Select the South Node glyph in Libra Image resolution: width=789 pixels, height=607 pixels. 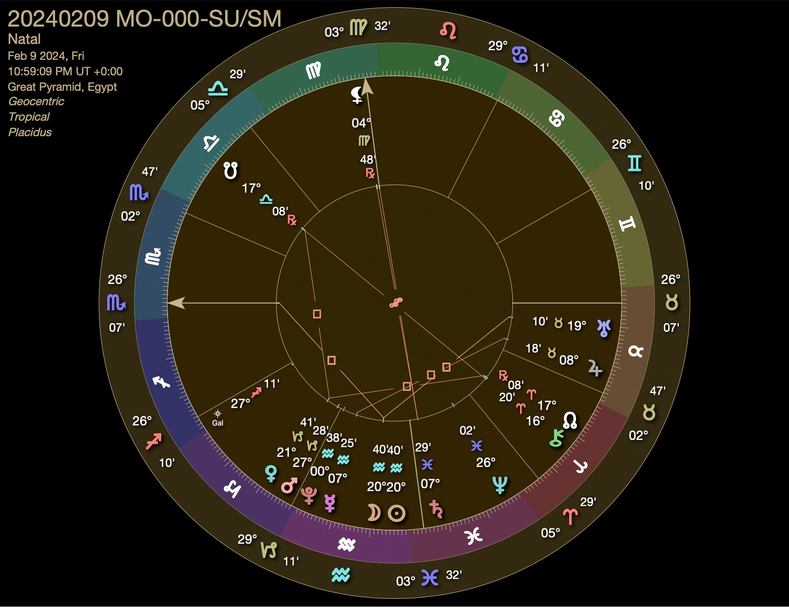(231, 170)
